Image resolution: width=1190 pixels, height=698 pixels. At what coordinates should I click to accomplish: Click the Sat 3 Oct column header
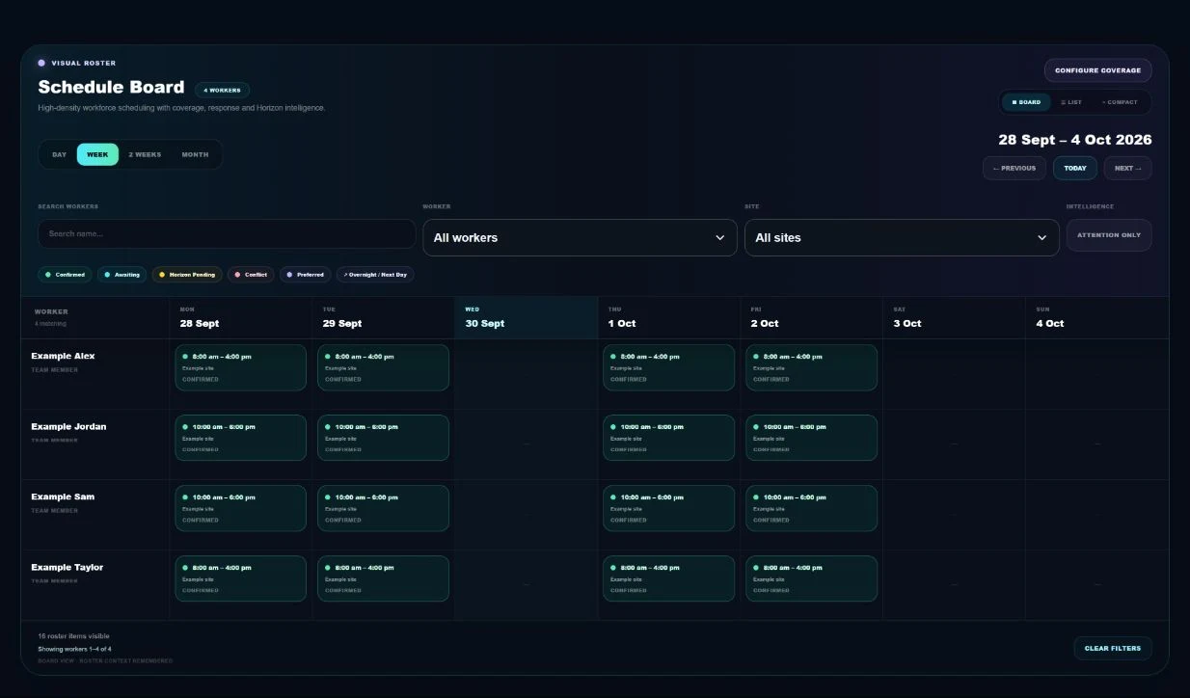point(955,317)
